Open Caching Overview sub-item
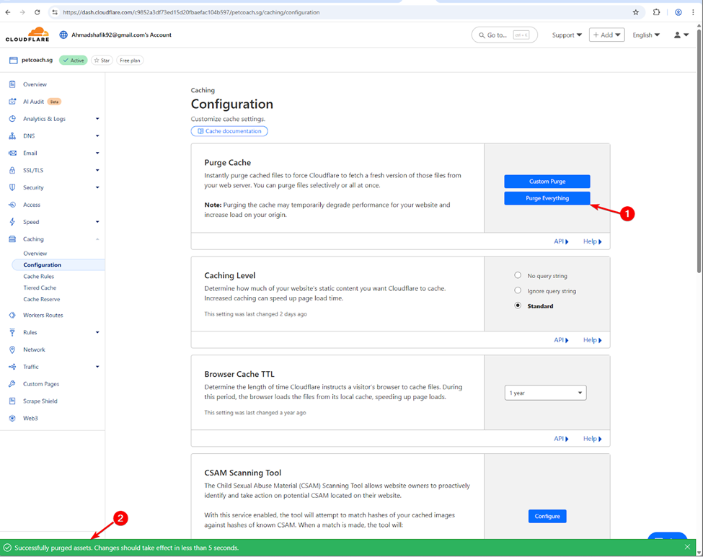Viewport: 703px width, 557px height. (35, 253)
